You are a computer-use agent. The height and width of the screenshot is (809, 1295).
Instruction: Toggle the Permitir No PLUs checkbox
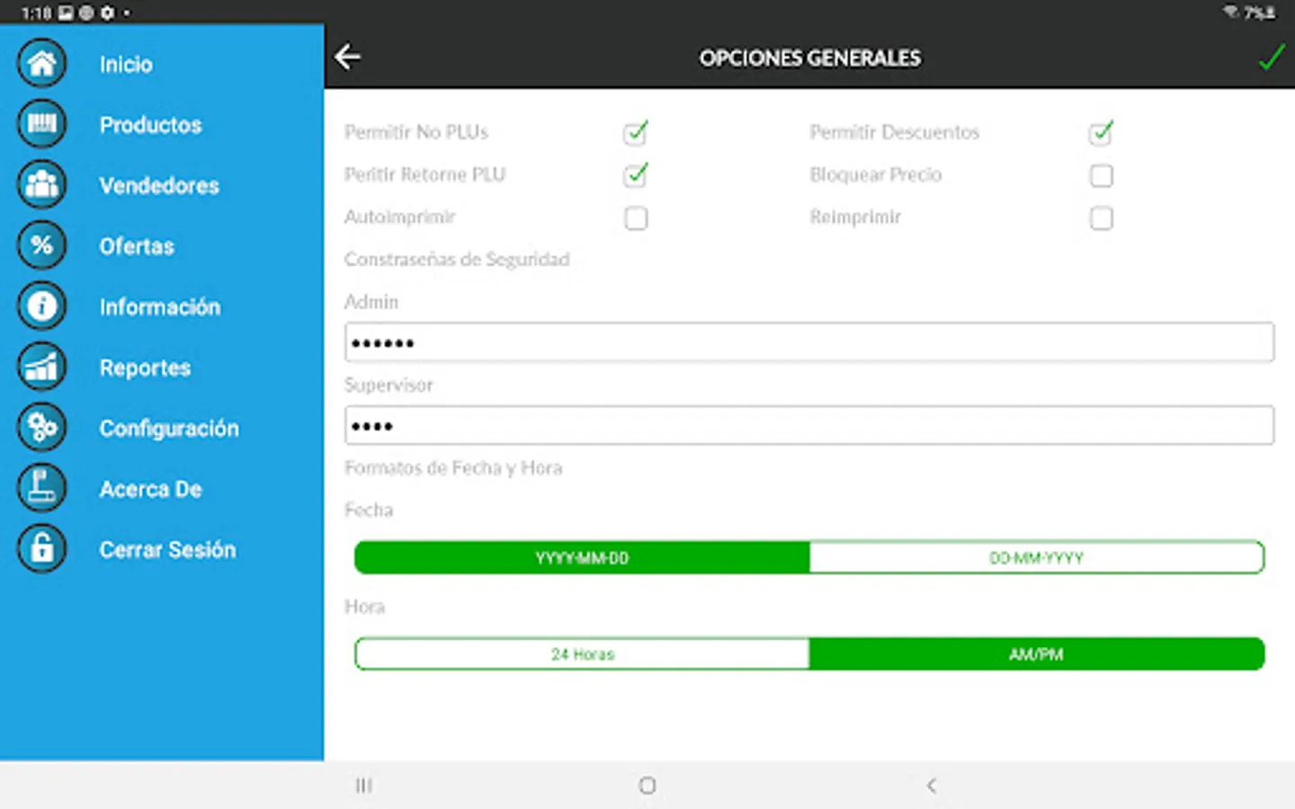(636, 133)
